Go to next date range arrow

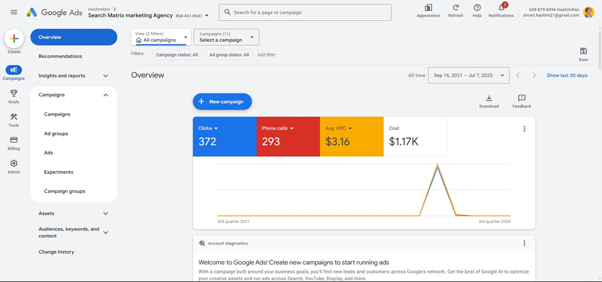pos(534,75)
